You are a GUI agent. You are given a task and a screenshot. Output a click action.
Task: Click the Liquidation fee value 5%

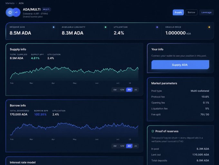coord(207,108)
